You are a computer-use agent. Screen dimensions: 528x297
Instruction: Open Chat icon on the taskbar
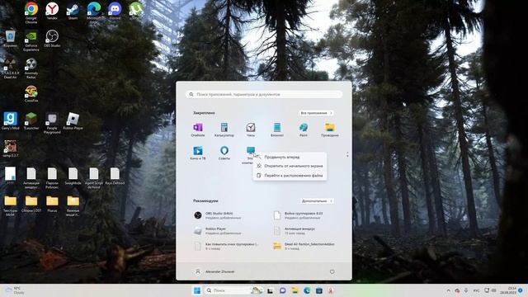282,290
